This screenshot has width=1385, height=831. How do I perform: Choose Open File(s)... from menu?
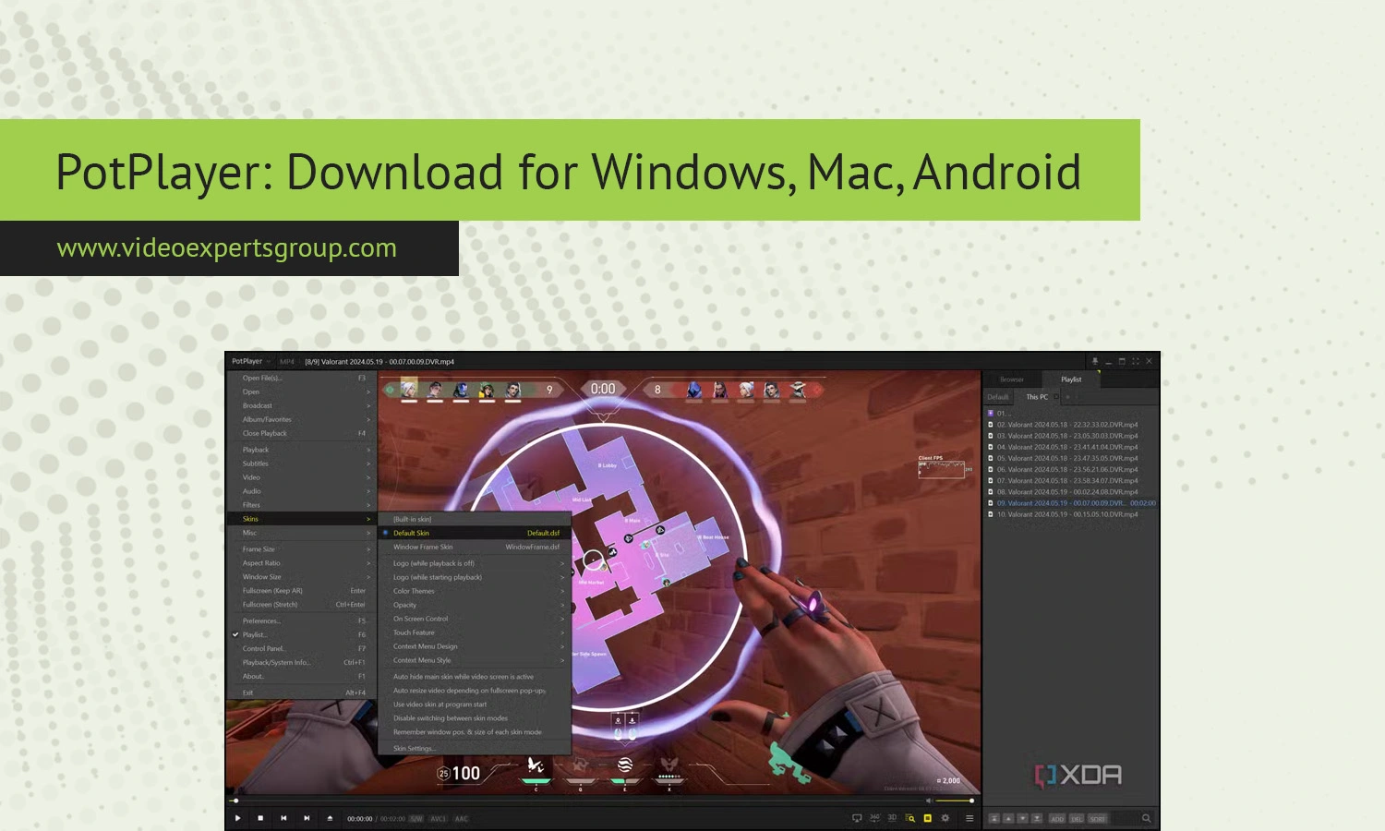(303, 378)
